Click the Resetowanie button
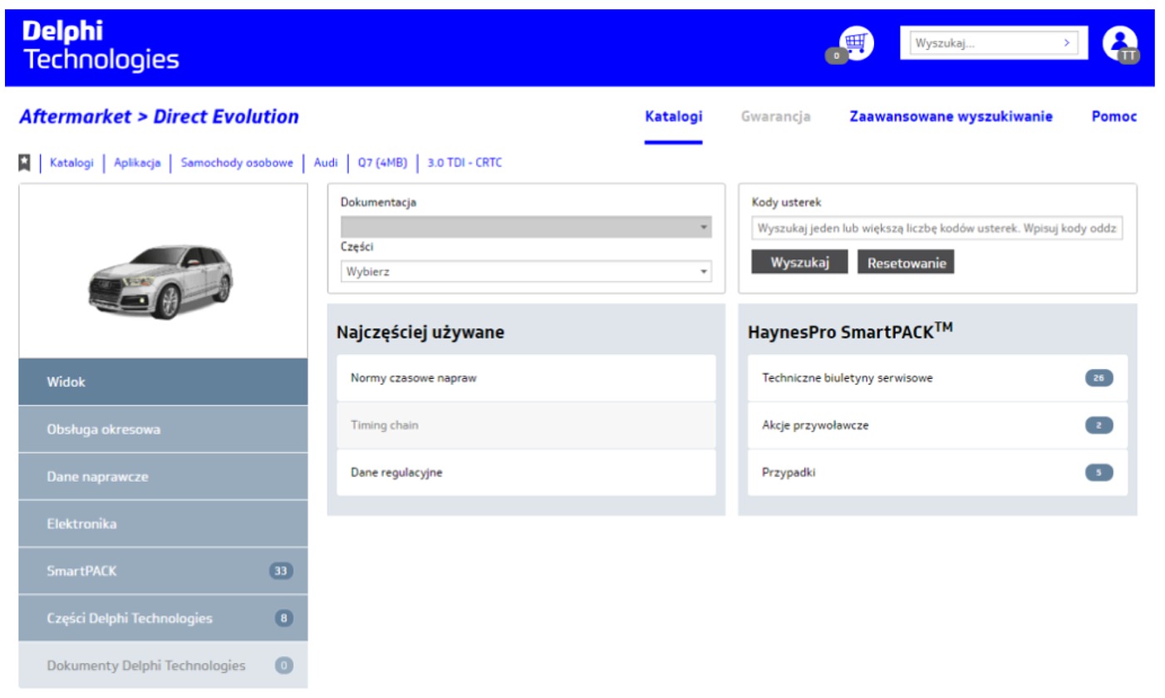The image size is (1165, 698). click(x=906, y=262)
